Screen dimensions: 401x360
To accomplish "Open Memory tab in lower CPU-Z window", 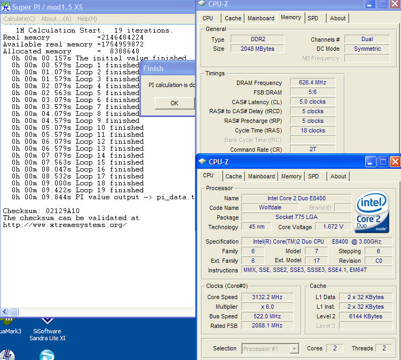I will tap(292, 176).
